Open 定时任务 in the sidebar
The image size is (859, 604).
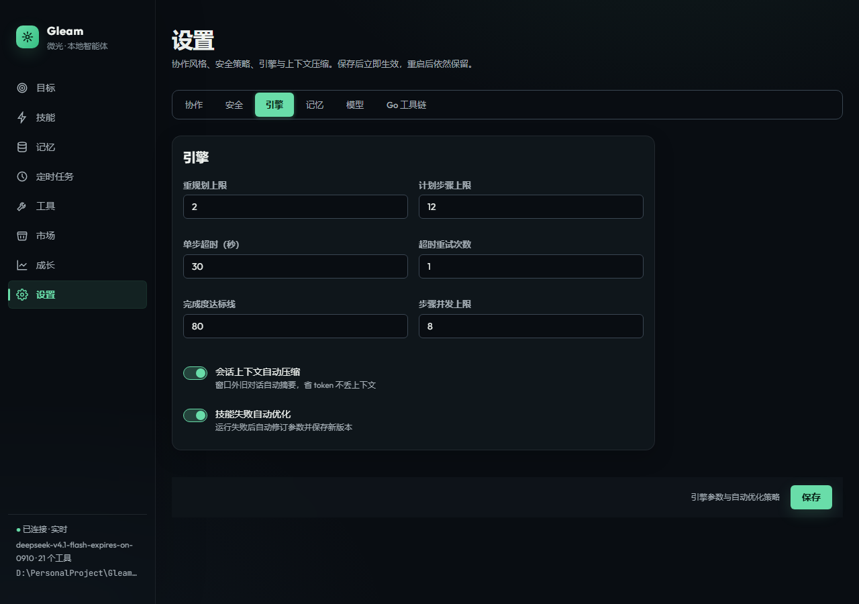[77, 177]
